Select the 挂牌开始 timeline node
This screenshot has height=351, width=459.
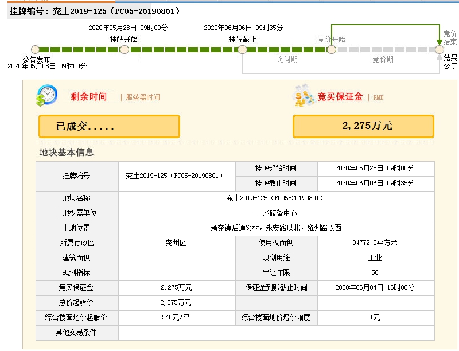124,50
